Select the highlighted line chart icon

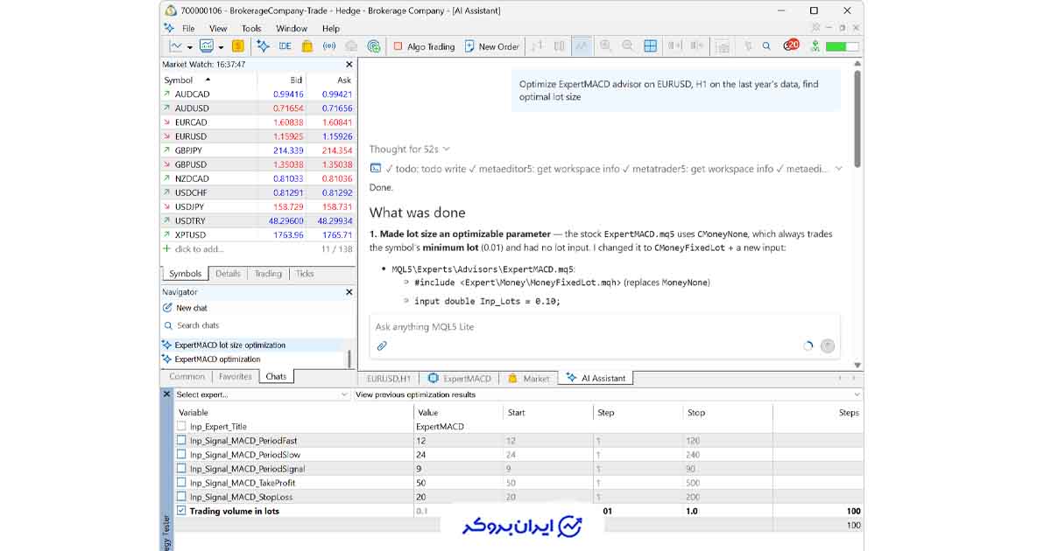point(582,46)
